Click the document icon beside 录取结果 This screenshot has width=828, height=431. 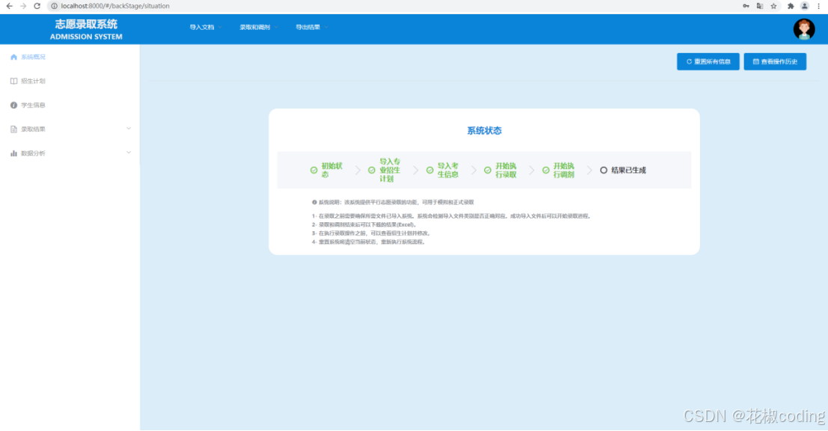13,129
